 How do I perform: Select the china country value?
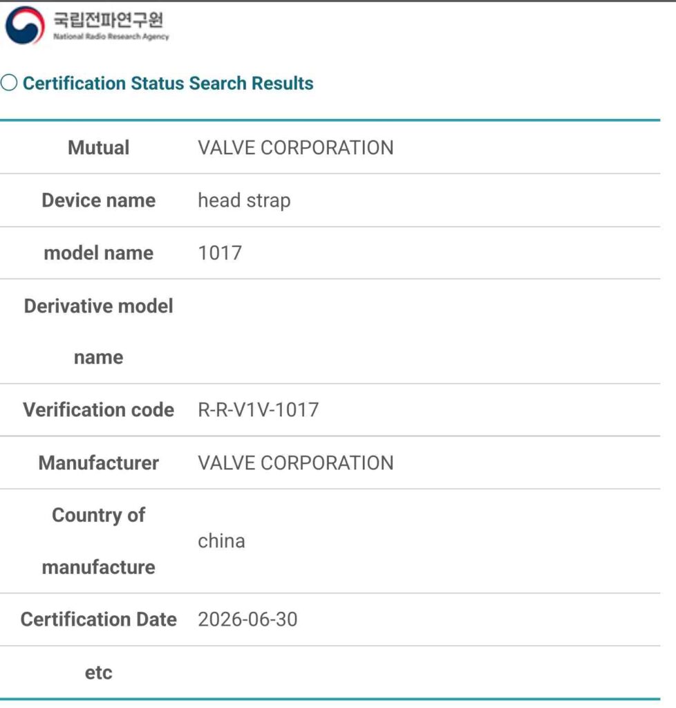pyautogui.click(x=222, y=541)
